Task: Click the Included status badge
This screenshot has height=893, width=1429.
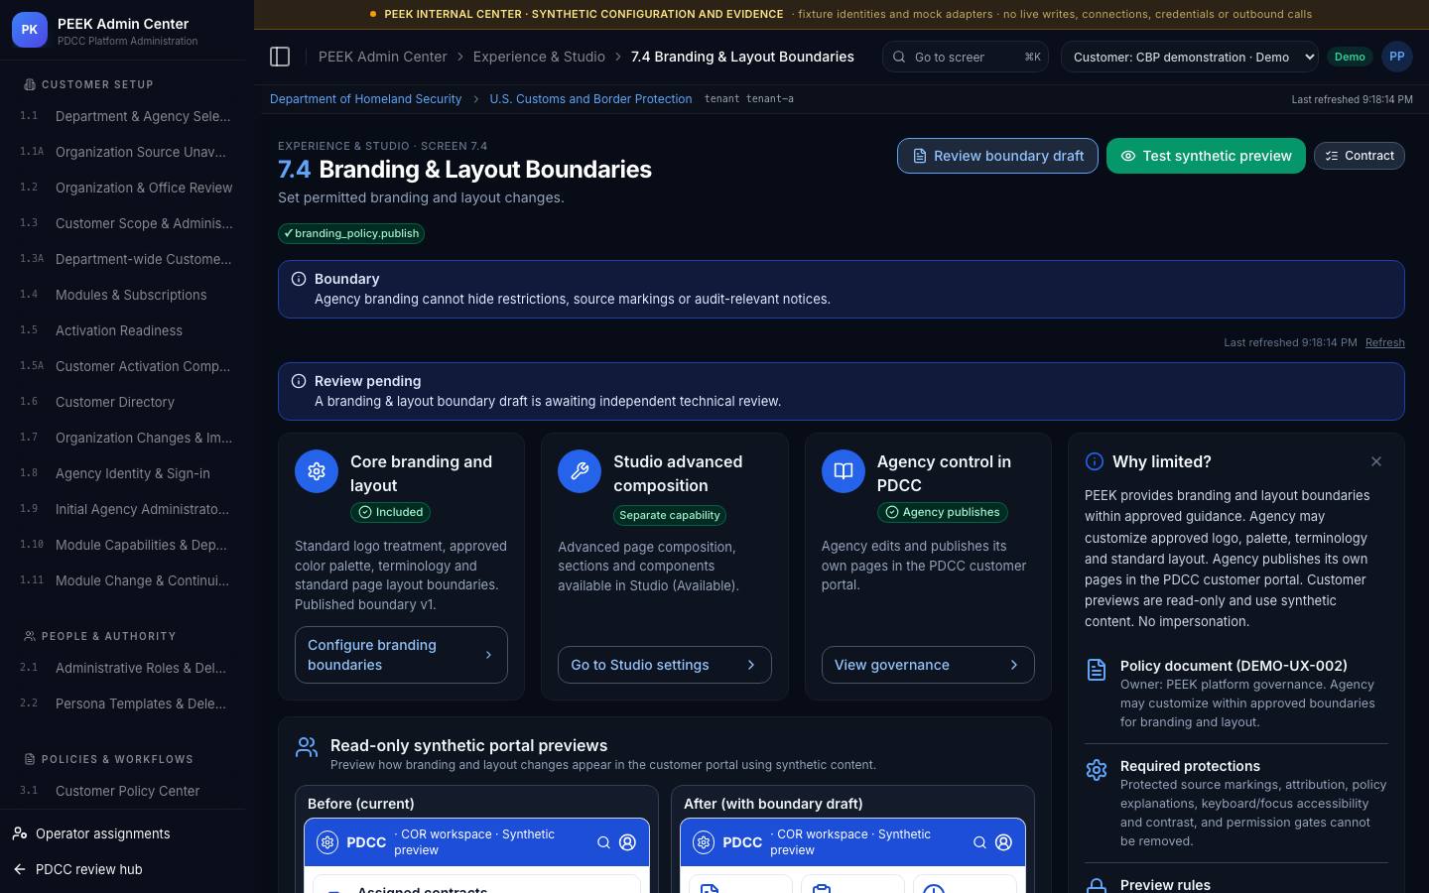Action: coord(391,512)
